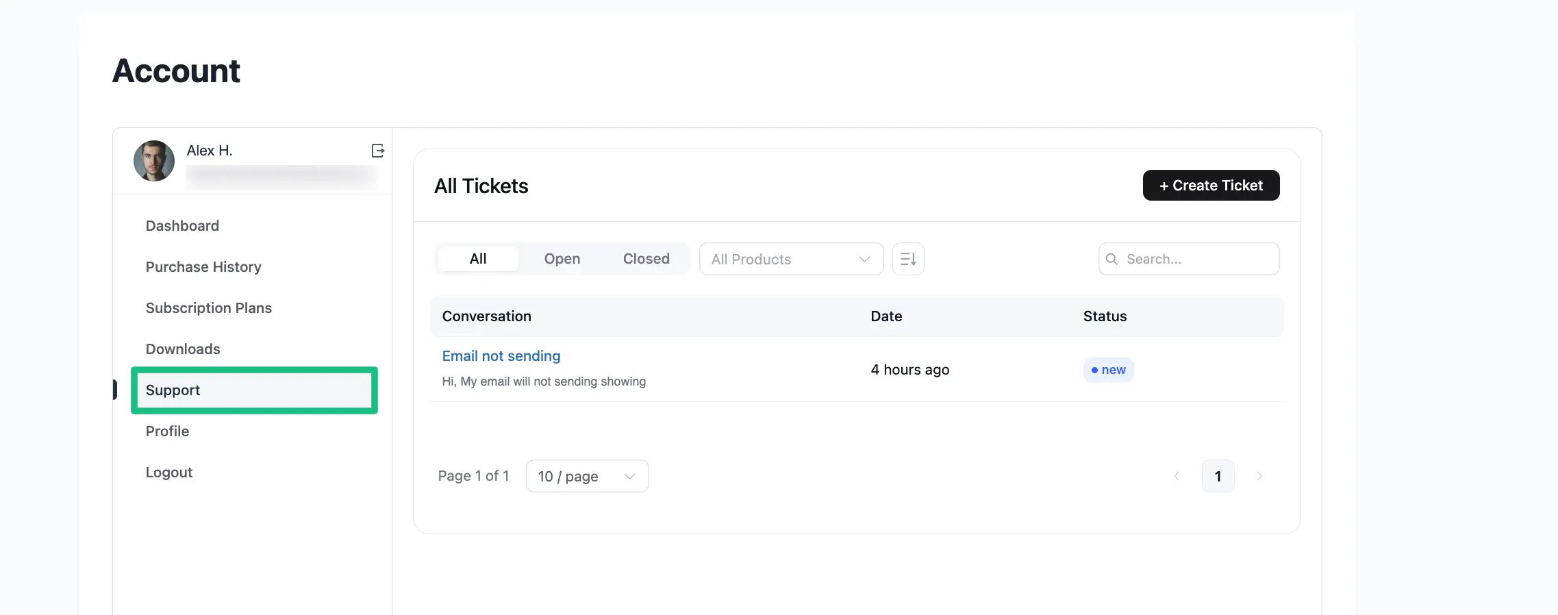Select page number 1 button

[x=1218, y=476]
